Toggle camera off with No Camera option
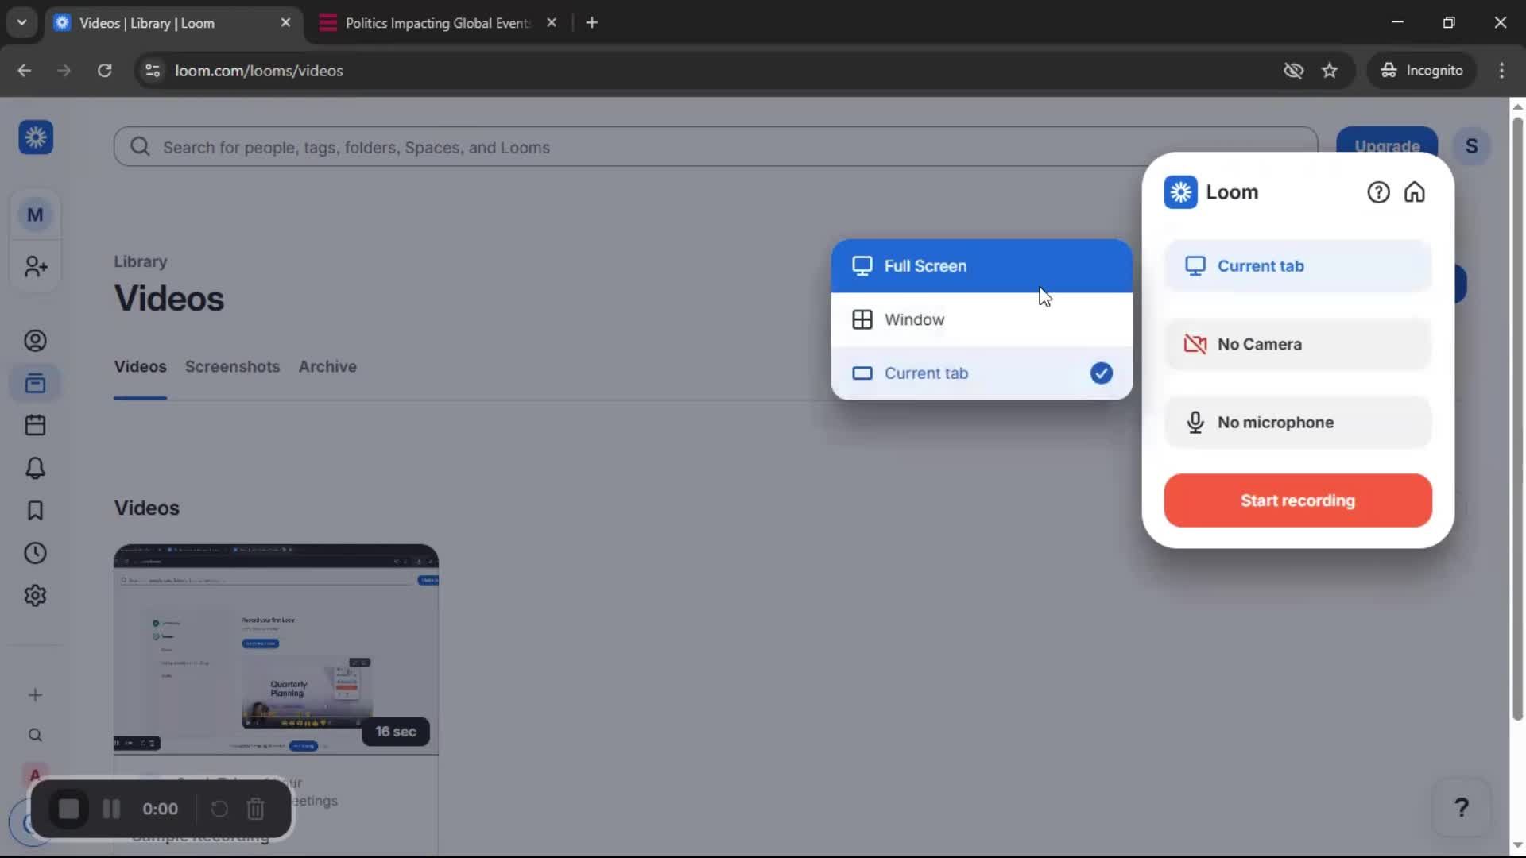Image resolution: width=1526 pixels, height=858 pixels. point(1296,344)
